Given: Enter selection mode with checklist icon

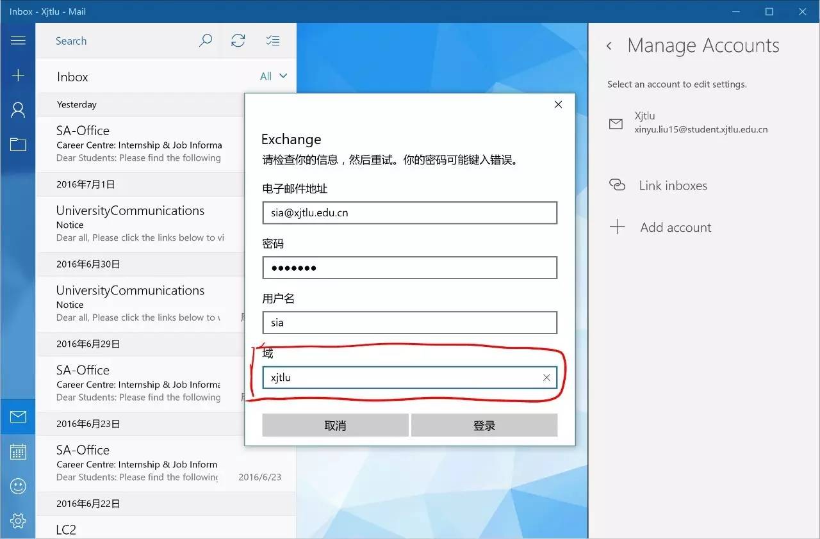Looking at the screenshot, I should 273,41.
